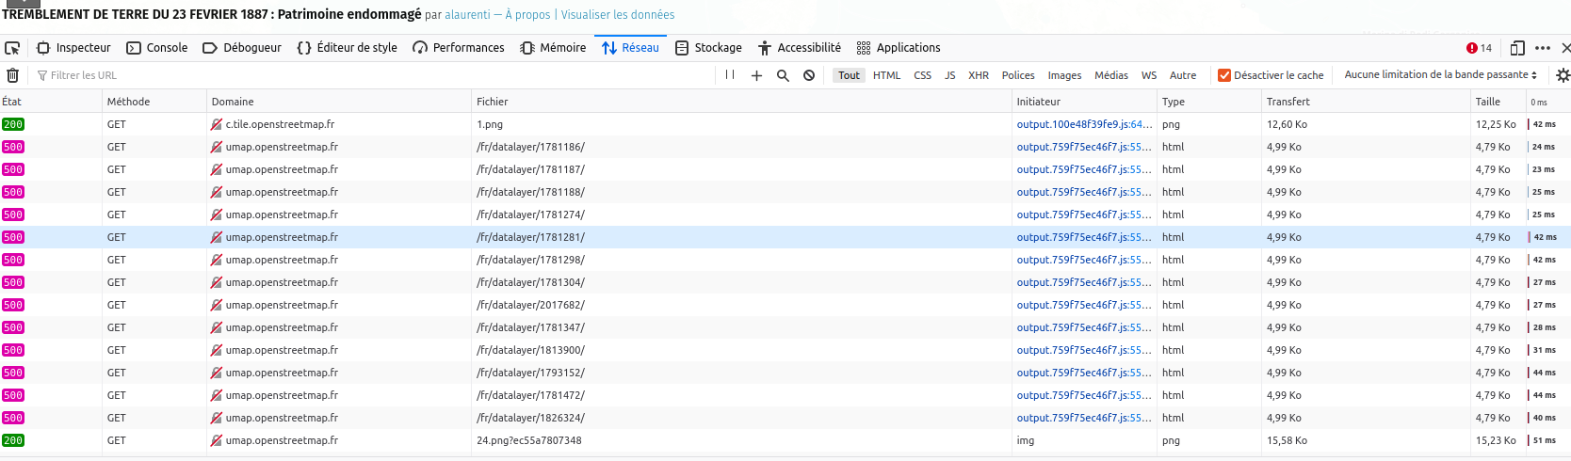
Task: Click insecure lock icon on 1781187 row
Action: (217, 169)
